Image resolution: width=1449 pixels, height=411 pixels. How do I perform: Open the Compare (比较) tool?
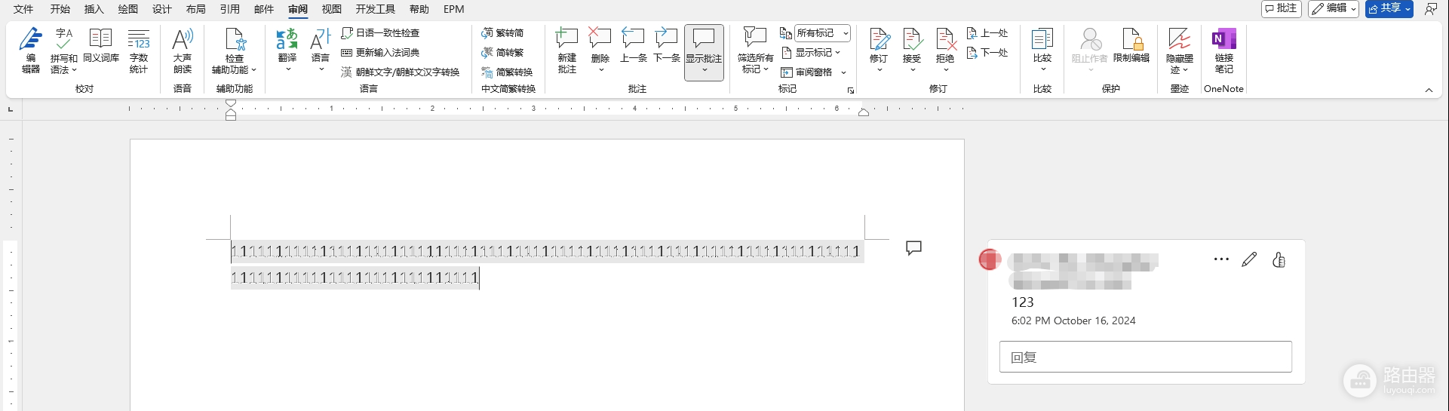coord(1042,49)
